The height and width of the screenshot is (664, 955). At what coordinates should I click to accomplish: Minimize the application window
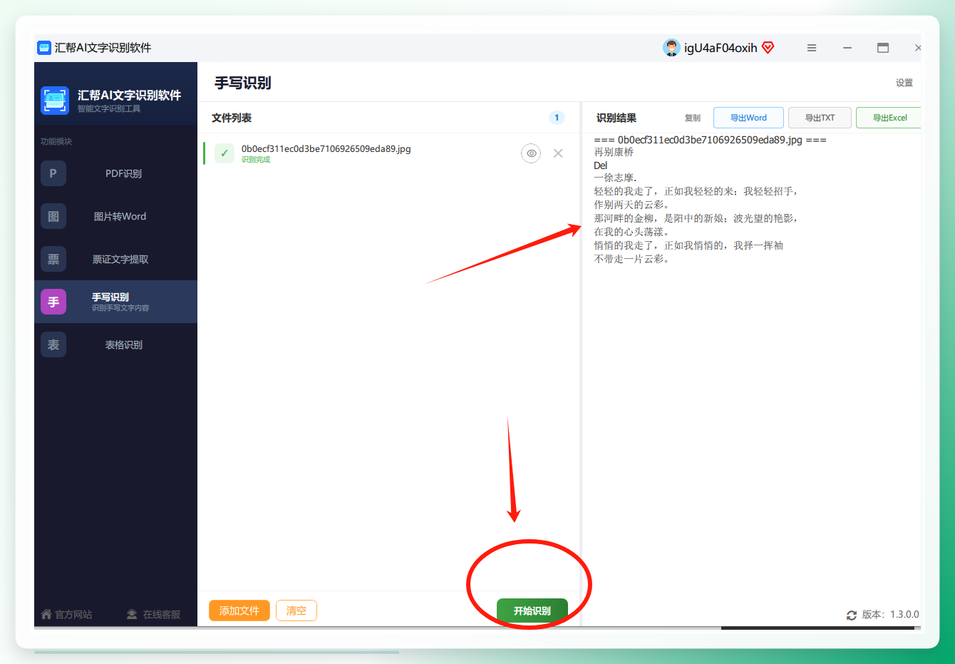(847, 48)
